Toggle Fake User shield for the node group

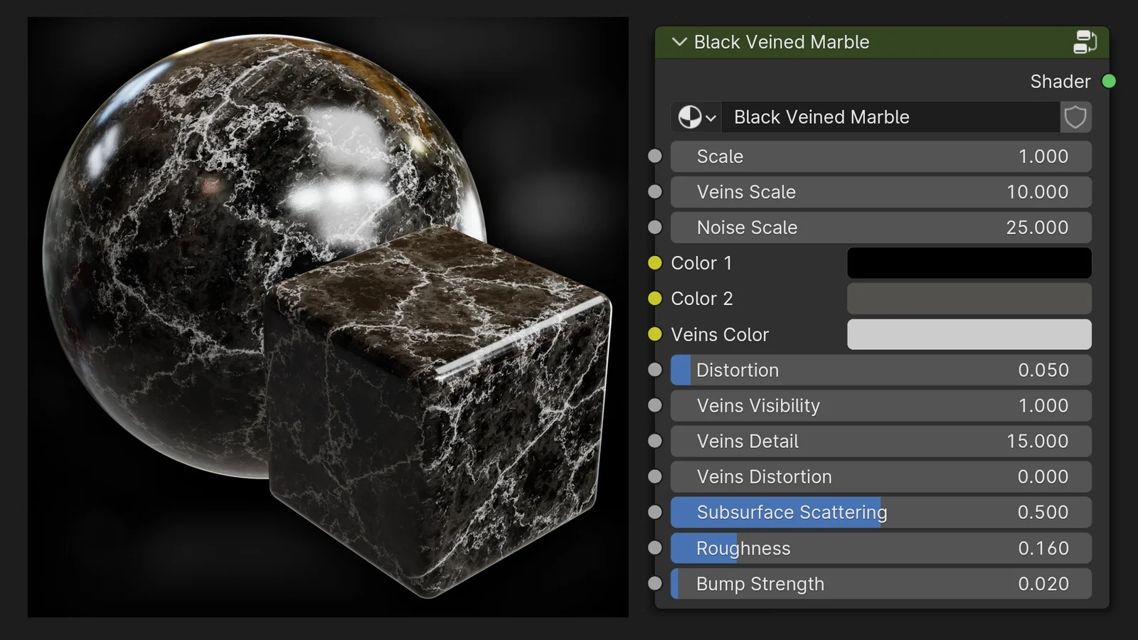pyautogui.click(x=1075, y=117)
